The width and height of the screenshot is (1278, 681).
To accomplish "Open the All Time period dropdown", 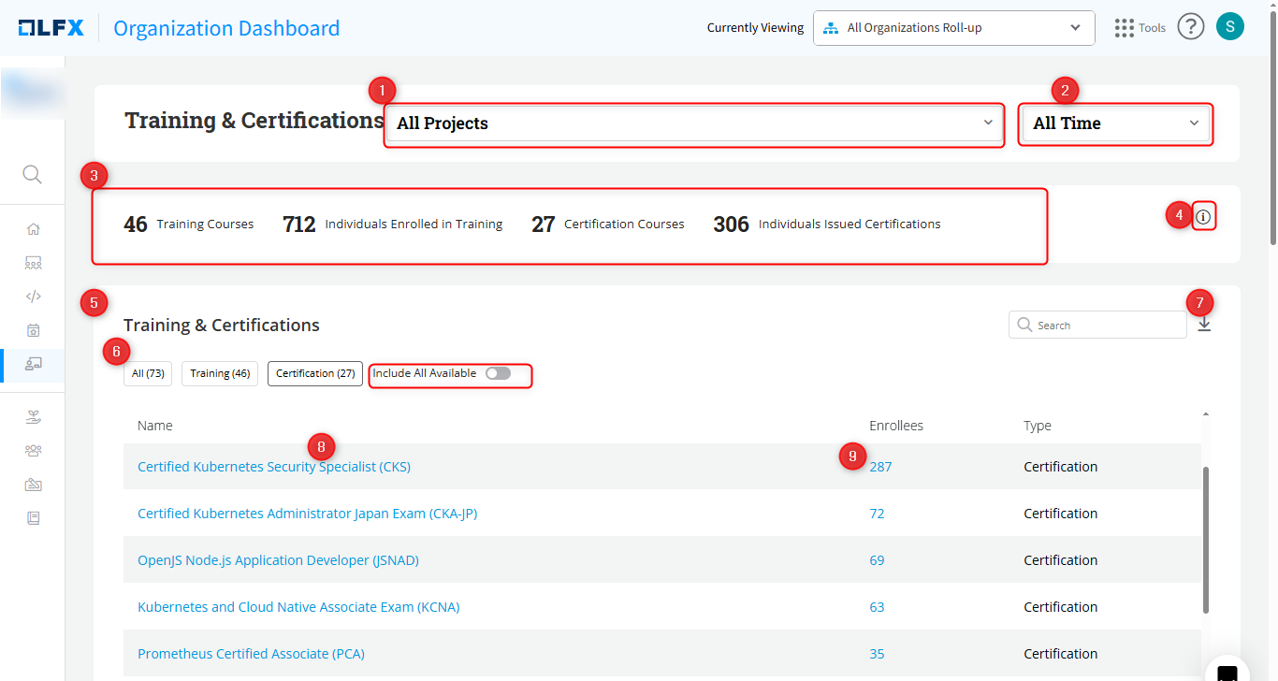I will pos(1115,123).
